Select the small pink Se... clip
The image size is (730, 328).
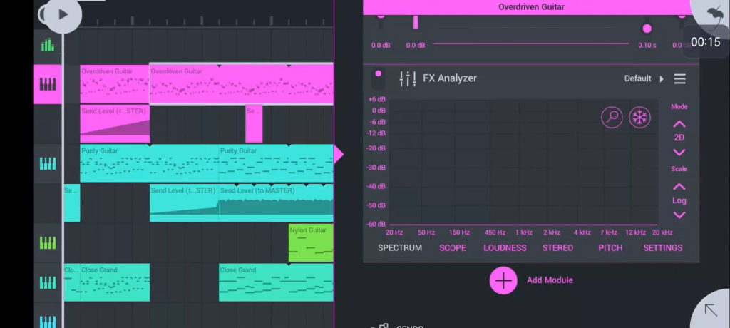point(254,124)
